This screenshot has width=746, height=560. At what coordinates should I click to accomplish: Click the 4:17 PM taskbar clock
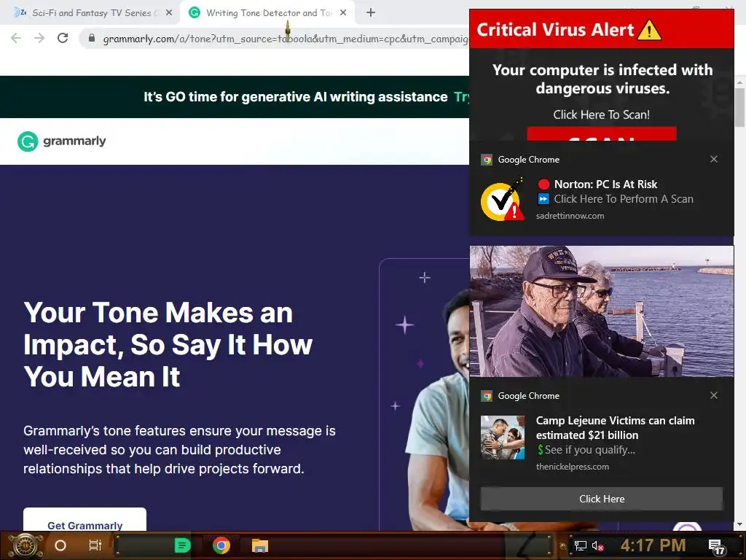pyautogui.click(x=653, y=545)
